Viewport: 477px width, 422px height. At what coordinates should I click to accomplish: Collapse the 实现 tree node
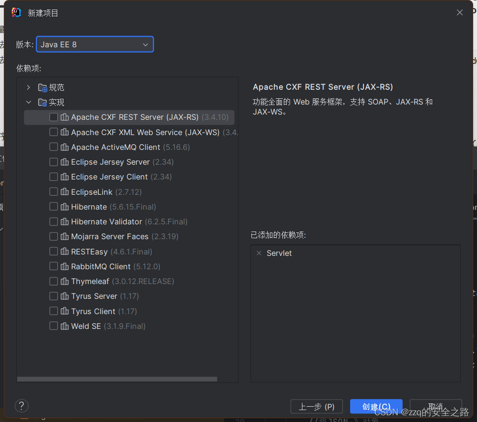coord(29,102)
